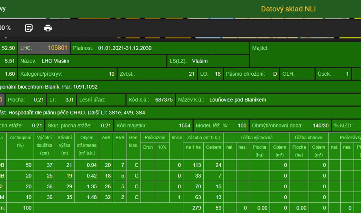This screenshot has width=361, height=213.
Task: Select Název k.ú. Louňovice pod Blaníkem
Action: [268, 100]
